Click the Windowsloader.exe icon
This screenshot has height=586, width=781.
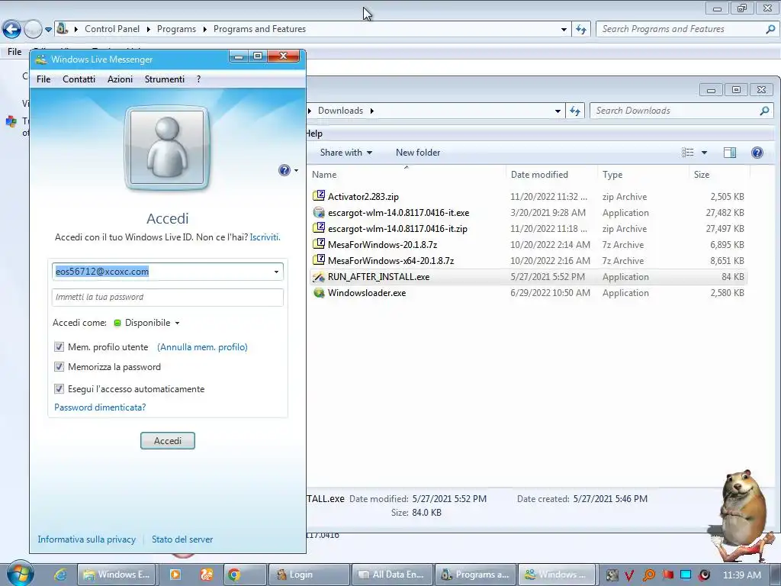click(319, 292)
